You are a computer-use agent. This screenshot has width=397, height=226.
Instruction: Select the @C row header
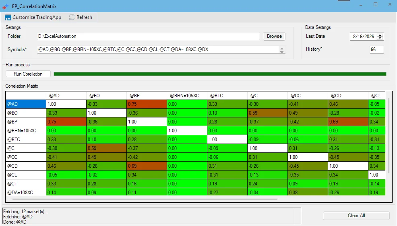[26, 148]
